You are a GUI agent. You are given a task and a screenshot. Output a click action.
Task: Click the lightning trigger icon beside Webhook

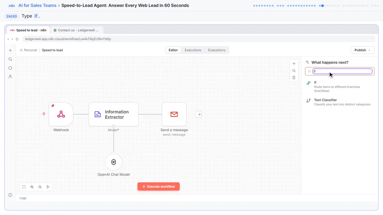pyautogui.click(x=44, y=114)
